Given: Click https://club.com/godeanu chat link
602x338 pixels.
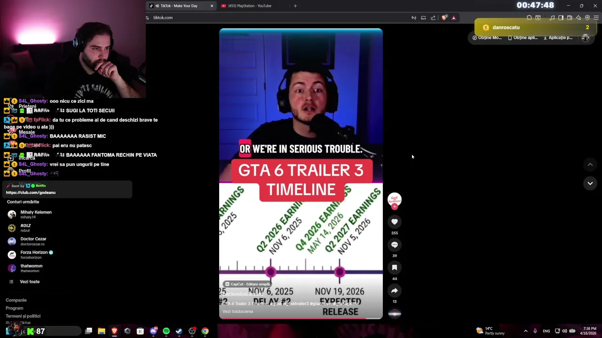Looking at the screenshot, I should click(x=31, y=192).
